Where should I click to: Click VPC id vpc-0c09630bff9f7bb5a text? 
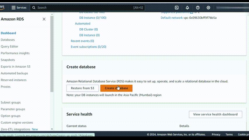[x=200, y=17]
